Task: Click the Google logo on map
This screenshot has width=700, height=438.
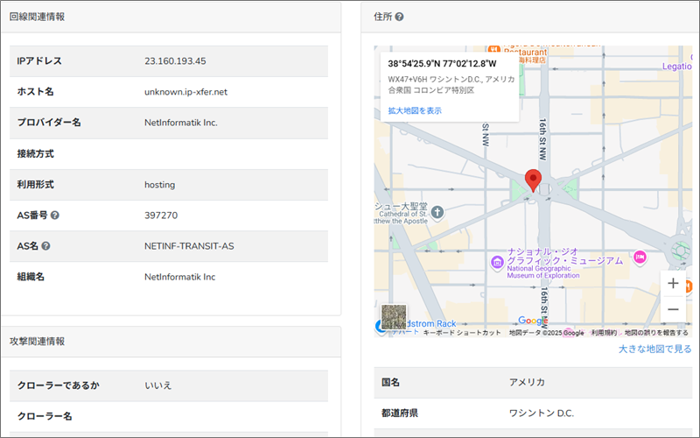Action: (x=533, y=321)
